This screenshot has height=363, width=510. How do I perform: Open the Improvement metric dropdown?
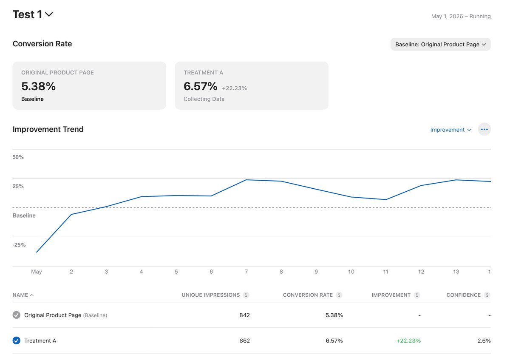[x=450, y=130]
